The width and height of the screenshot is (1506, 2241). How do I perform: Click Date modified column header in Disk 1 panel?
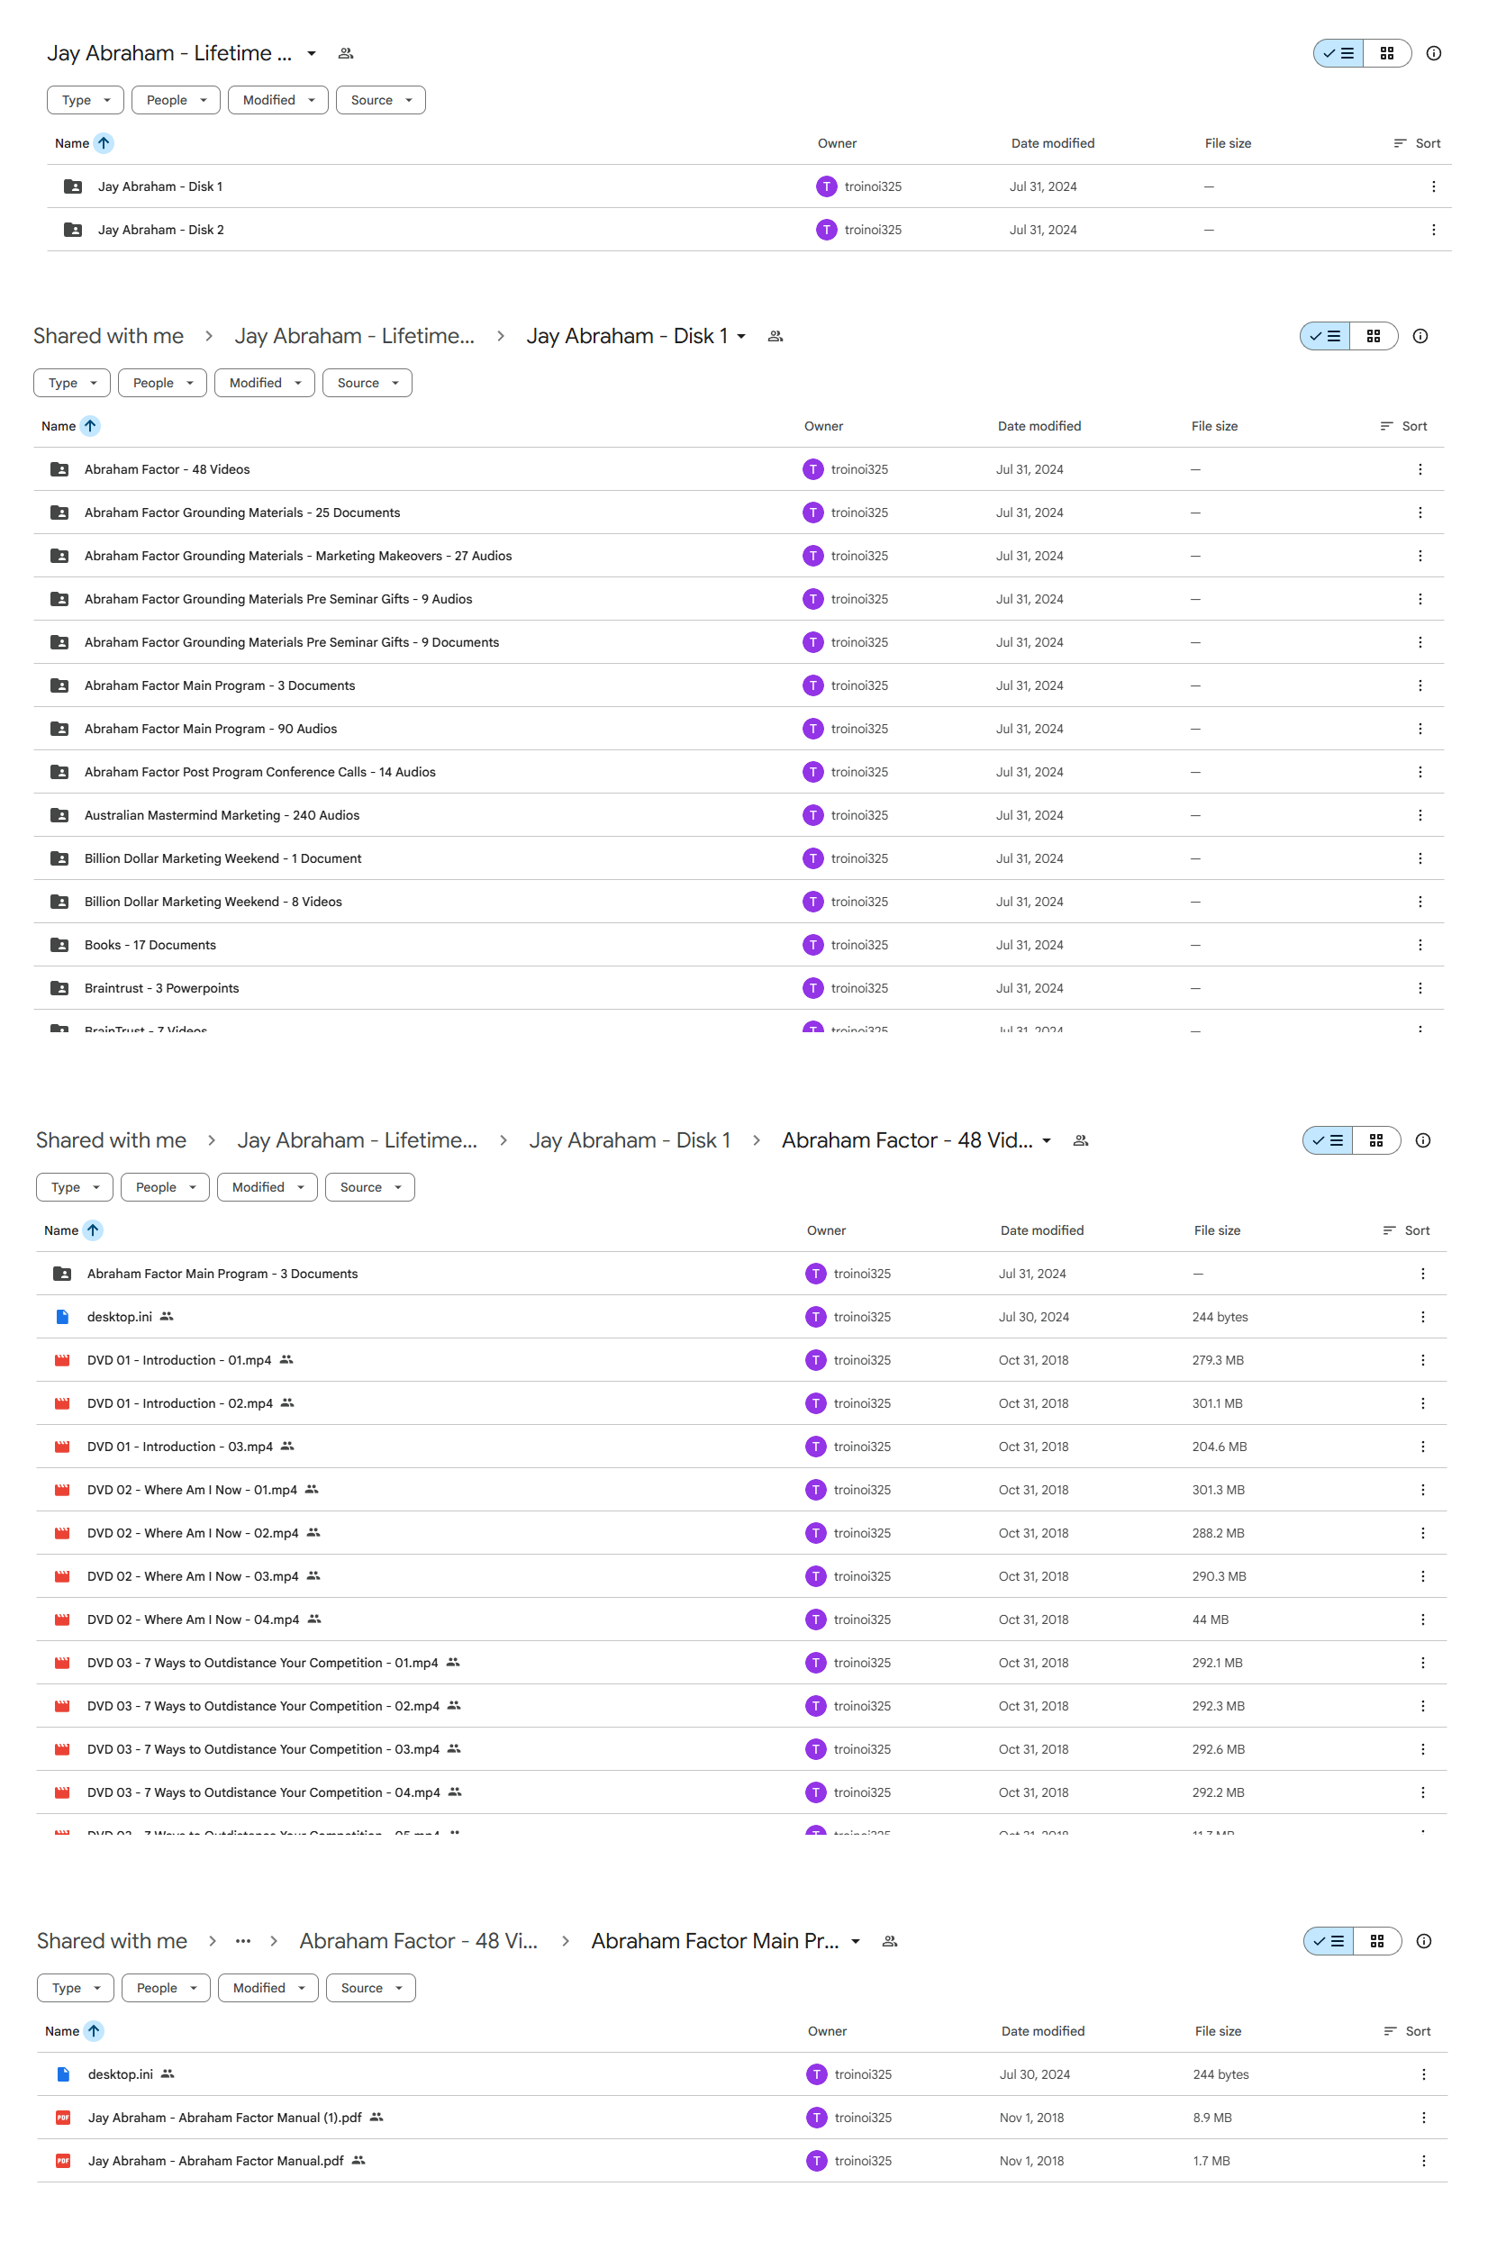(x=1039, y=426)
